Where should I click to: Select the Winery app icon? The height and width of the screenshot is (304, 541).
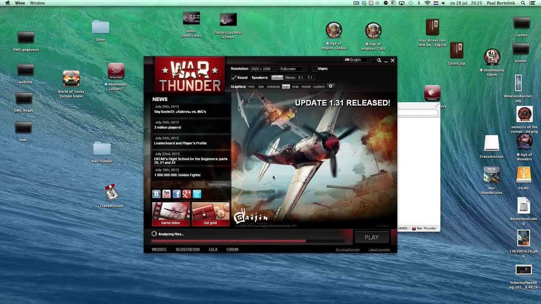coord(432,93)
